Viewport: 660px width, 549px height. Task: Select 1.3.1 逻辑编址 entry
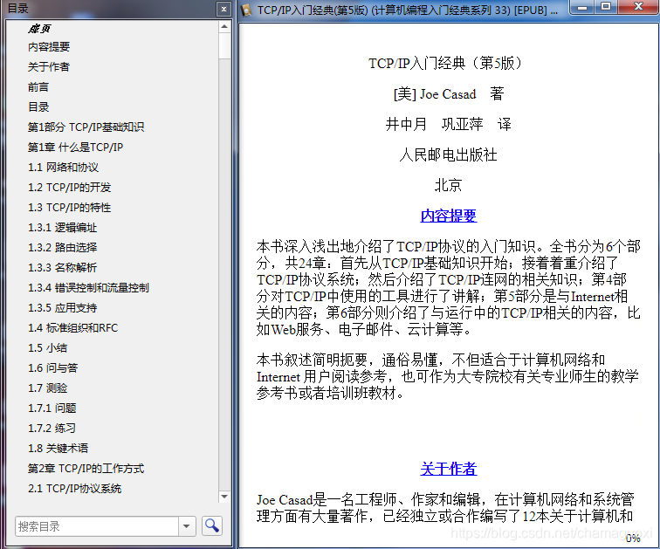(62, 228)
